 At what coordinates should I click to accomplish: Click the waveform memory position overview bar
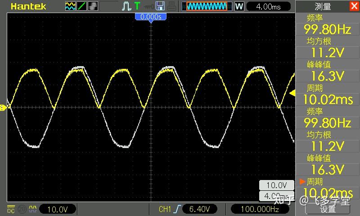[207, 6]
